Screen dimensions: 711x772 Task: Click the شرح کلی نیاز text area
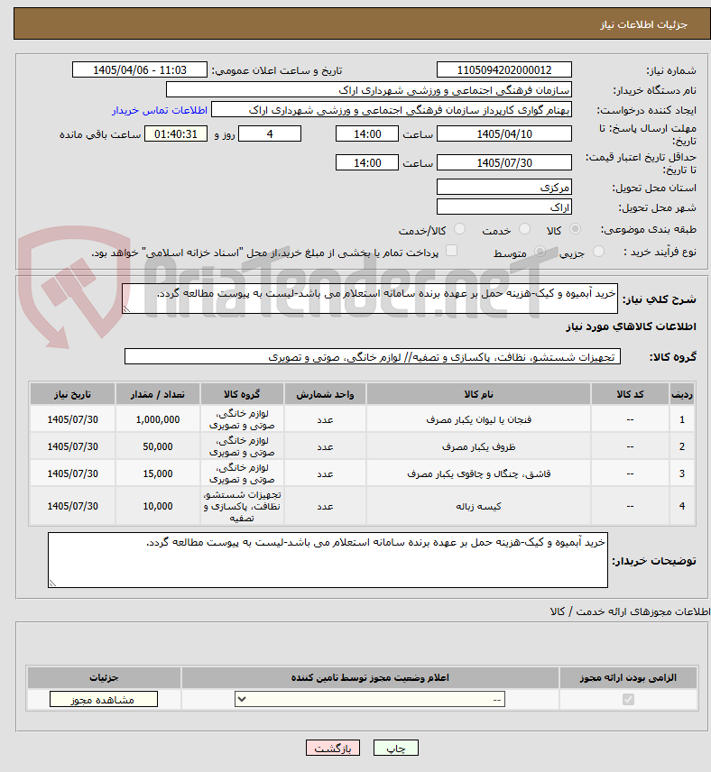(370, 299)
